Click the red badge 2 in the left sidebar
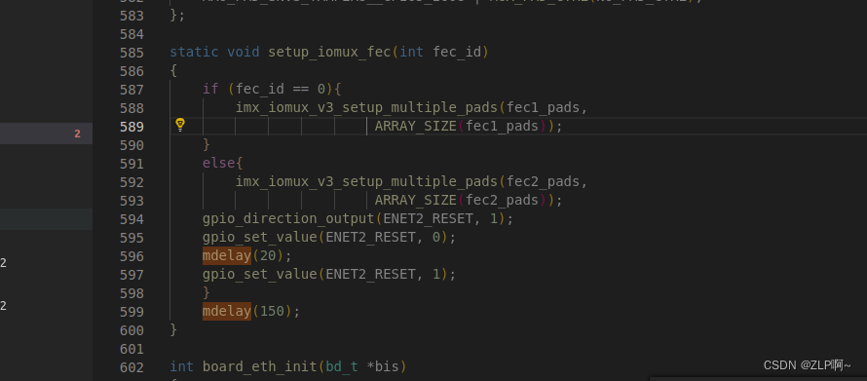867x381 pixels. tap(77, 133)
